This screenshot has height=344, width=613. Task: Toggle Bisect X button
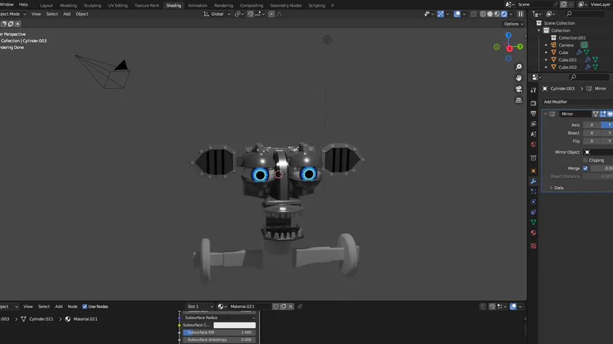coord(591,133)
